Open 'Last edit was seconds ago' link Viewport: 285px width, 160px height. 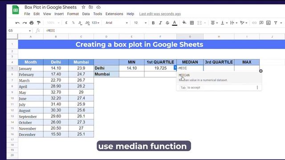click(x=160, y=14)
